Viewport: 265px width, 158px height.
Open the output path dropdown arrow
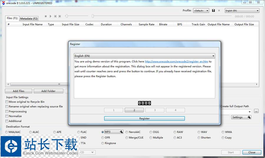click(250, 112)
